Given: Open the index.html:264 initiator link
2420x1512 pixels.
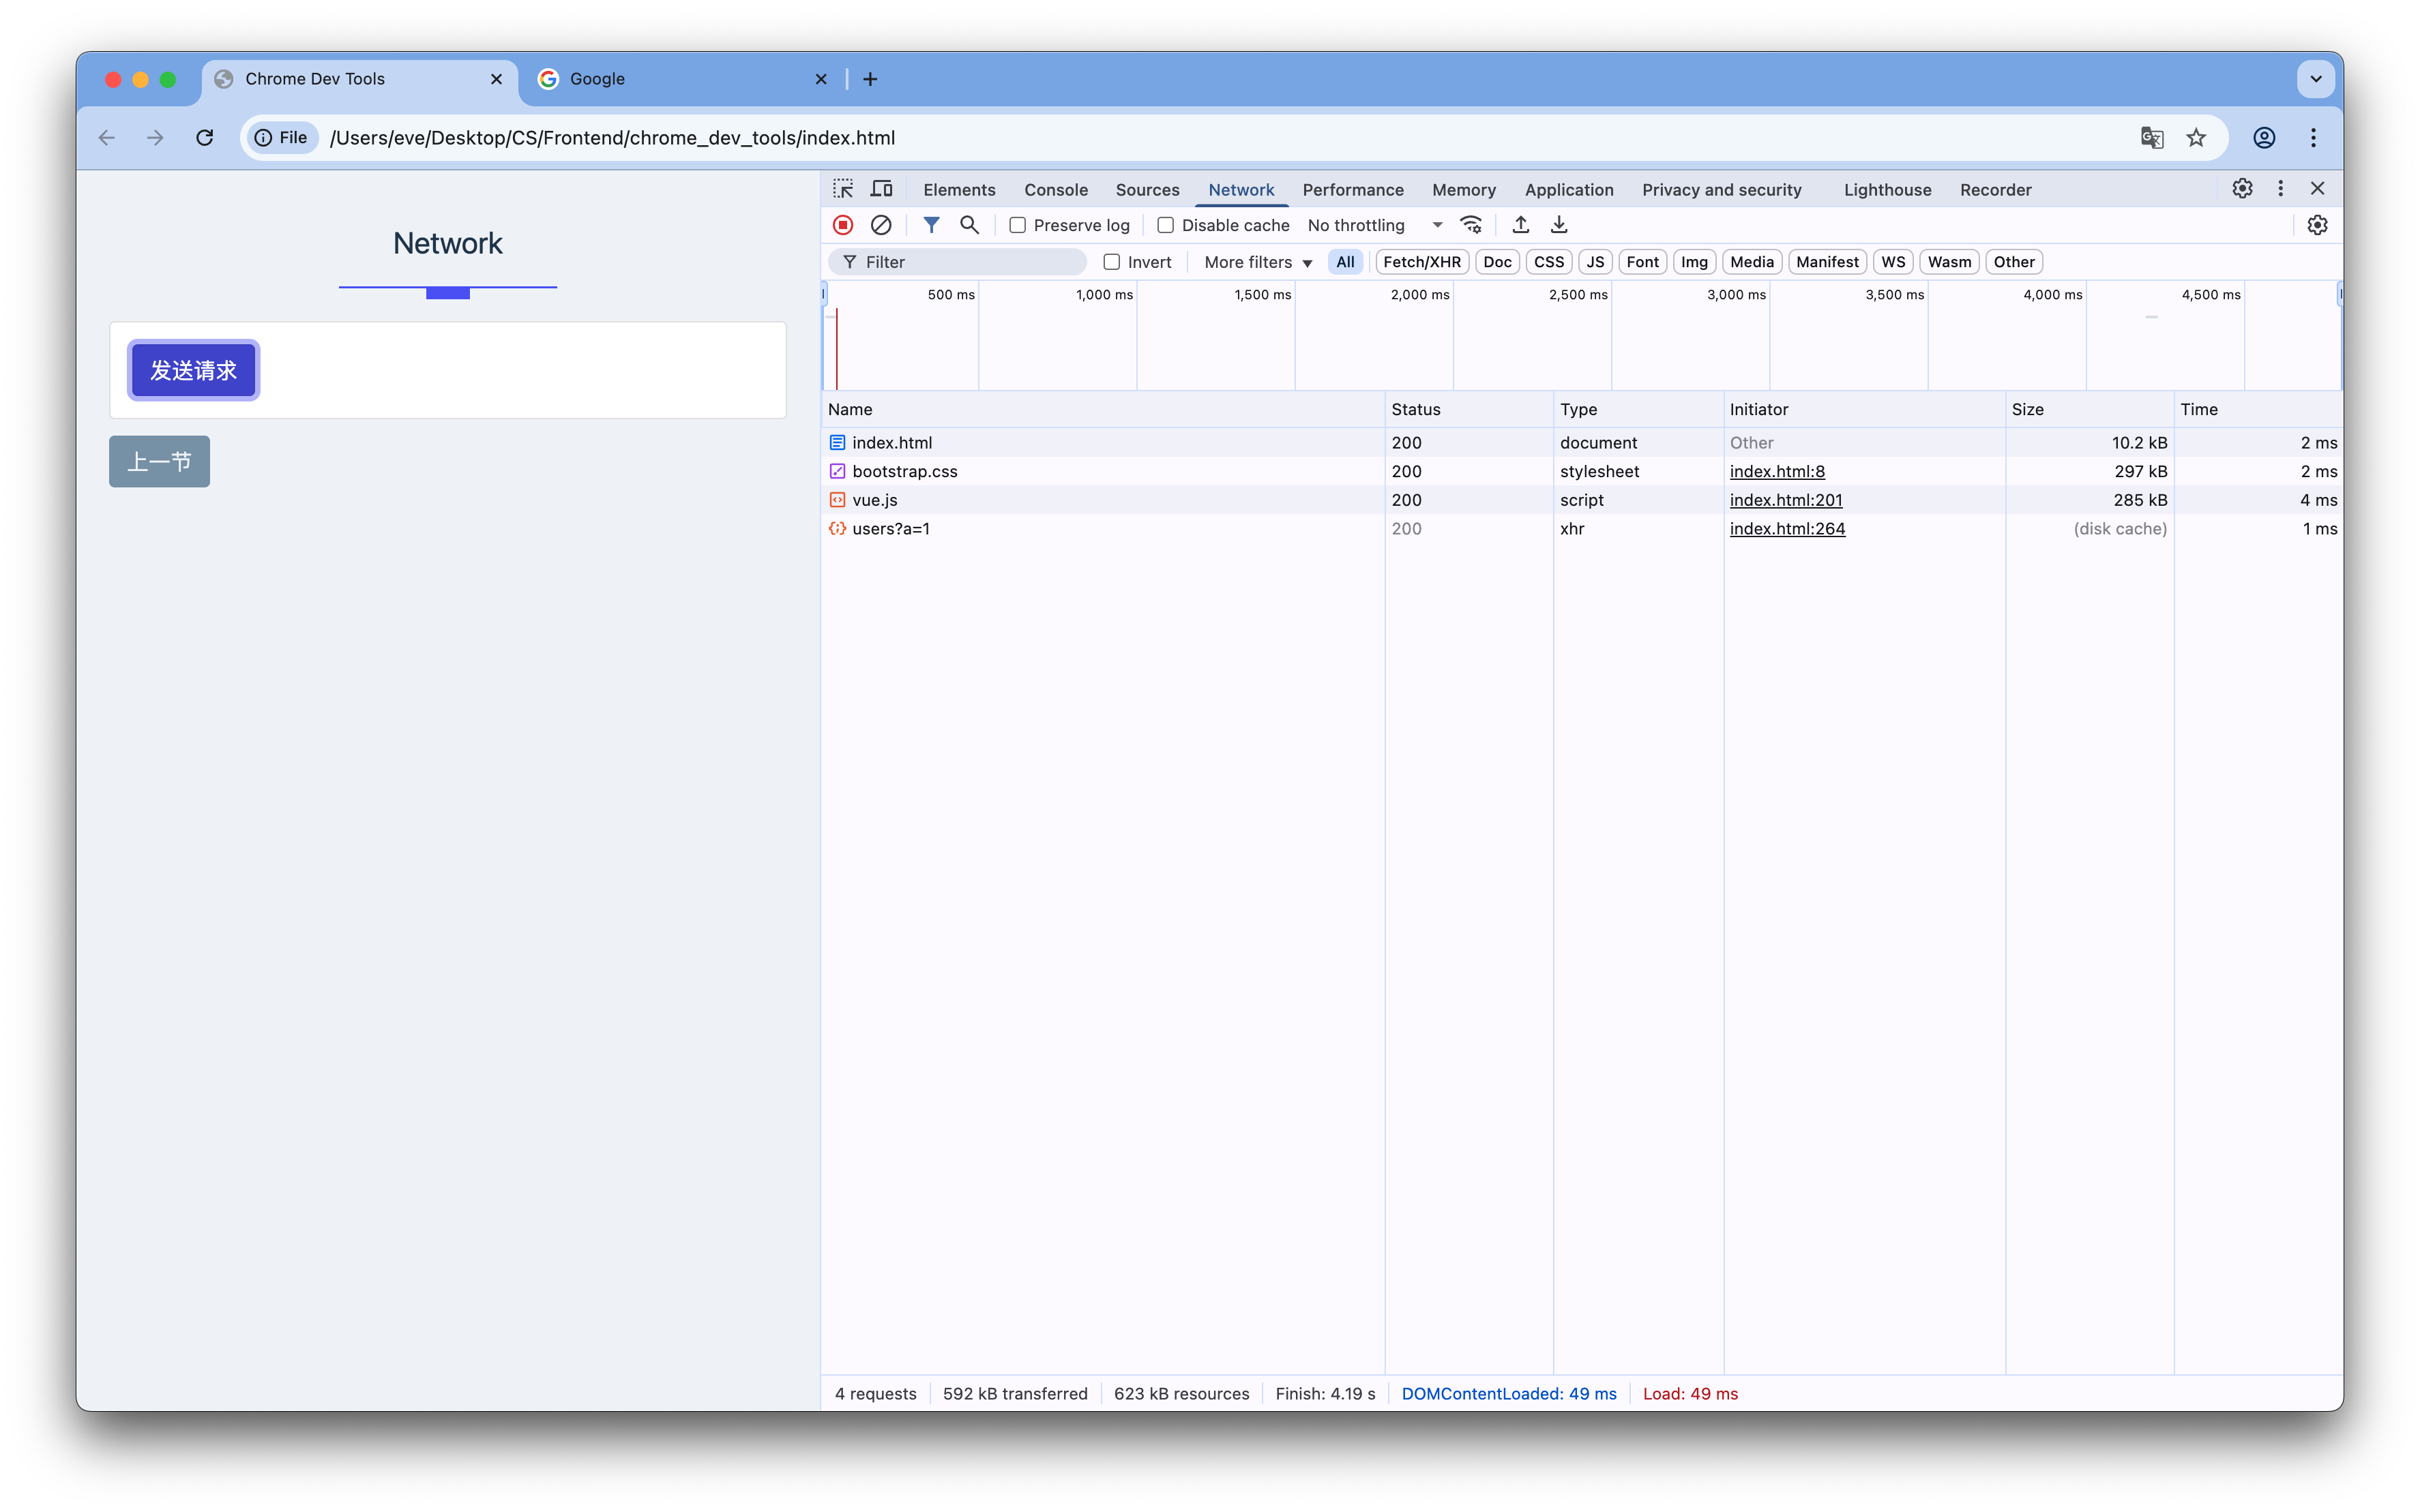Looking at the screenshot, I should pyautogui.click(x=1787, y=529).
